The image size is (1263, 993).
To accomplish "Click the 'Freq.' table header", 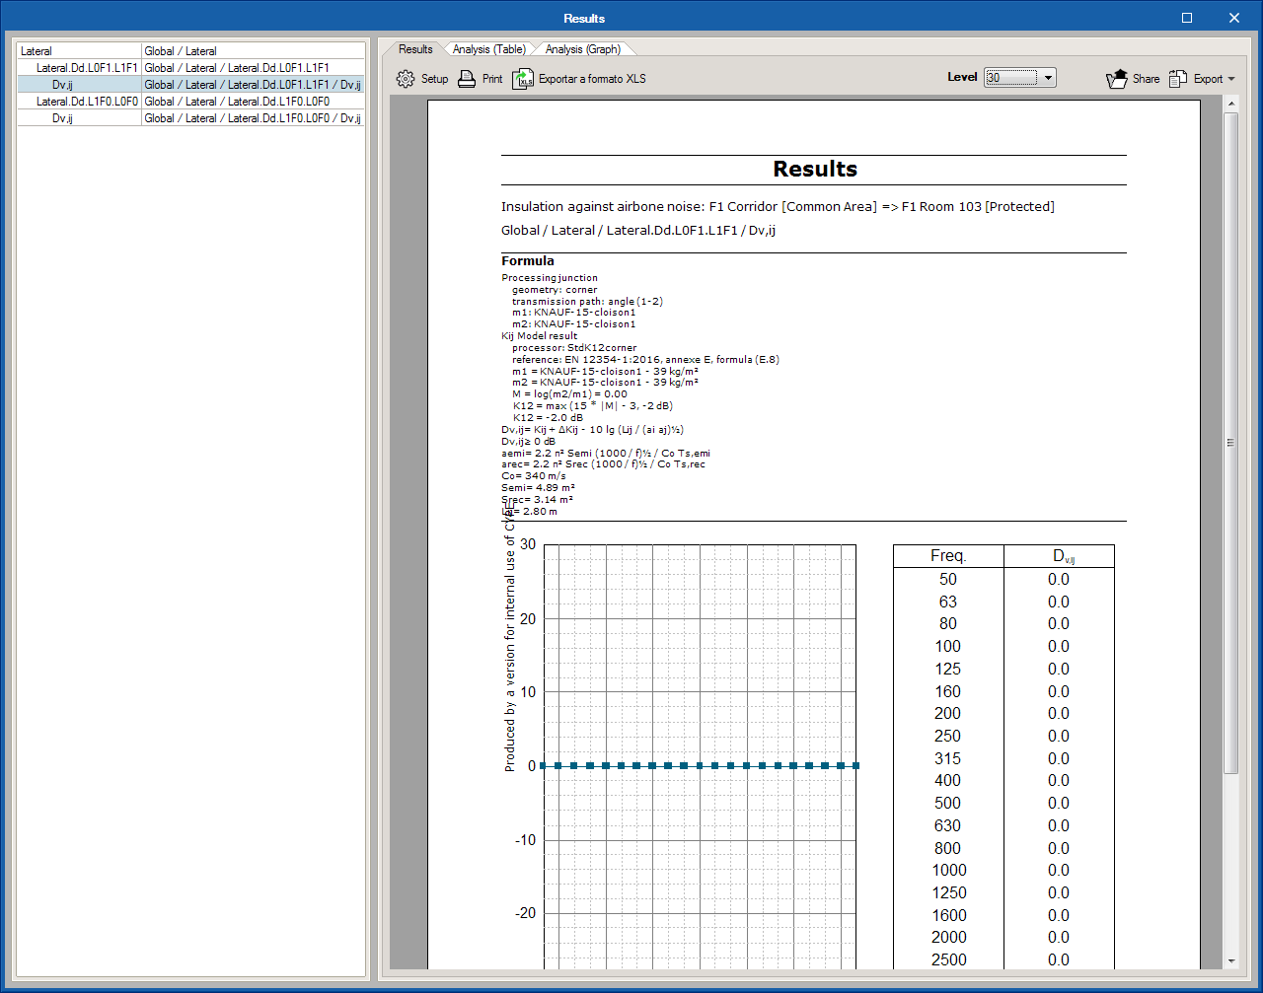I will point(948,556).
